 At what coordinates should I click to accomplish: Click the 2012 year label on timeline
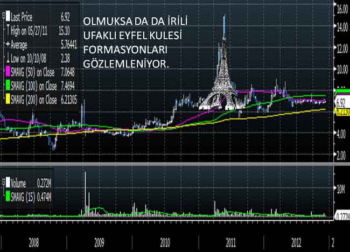click(x=296, y=243)
